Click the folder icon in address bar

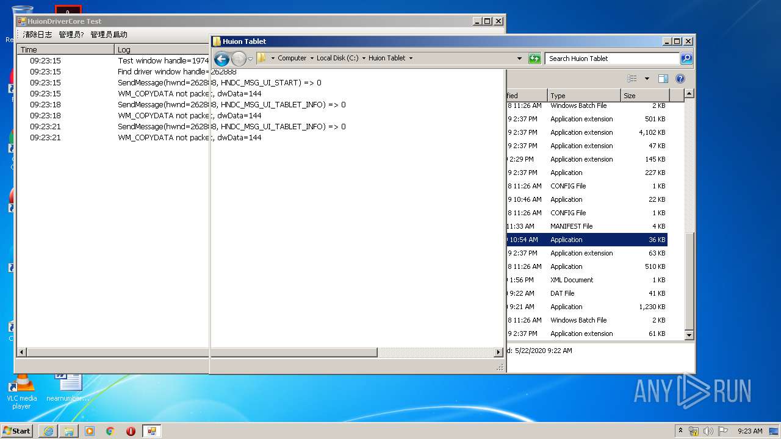262,58
